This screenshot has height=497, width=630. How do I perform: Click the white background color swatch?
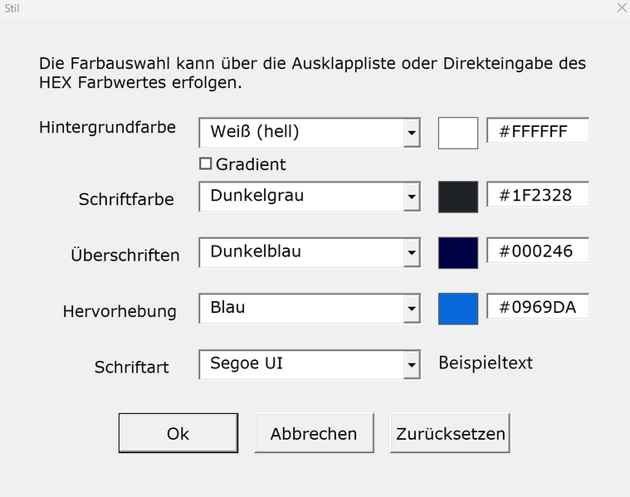pyautogui.click(x=458, y=133)
